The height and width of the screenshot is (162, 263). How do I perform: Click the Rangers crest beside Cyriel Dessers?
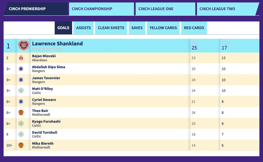click(21, 101)
